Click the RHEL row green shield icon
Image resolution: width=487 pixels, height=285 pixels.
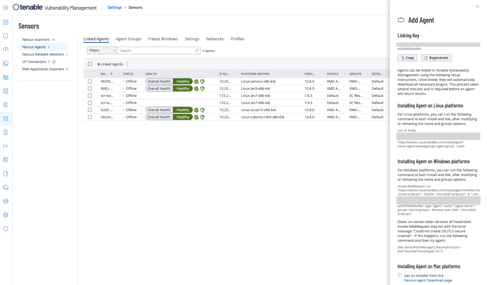pyautogui.click(x=202, y=89)
